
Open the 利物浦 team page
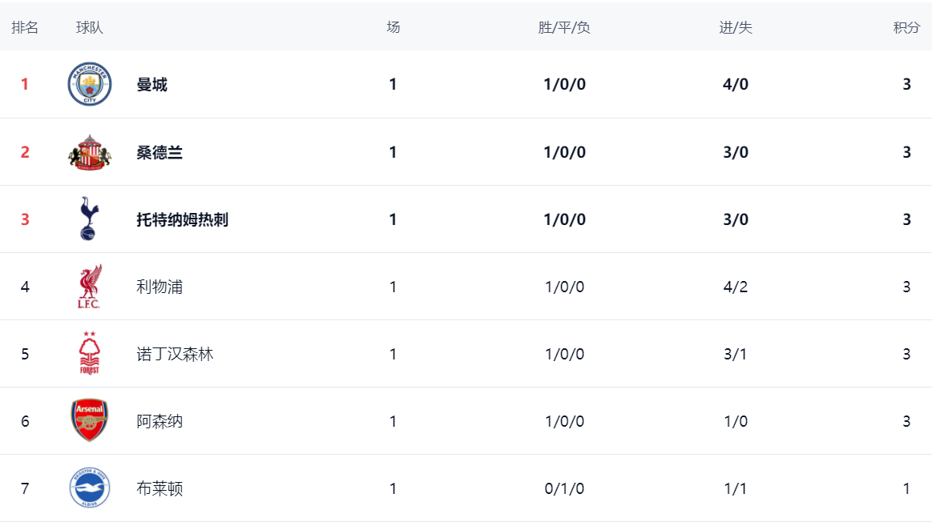point(159,287)
